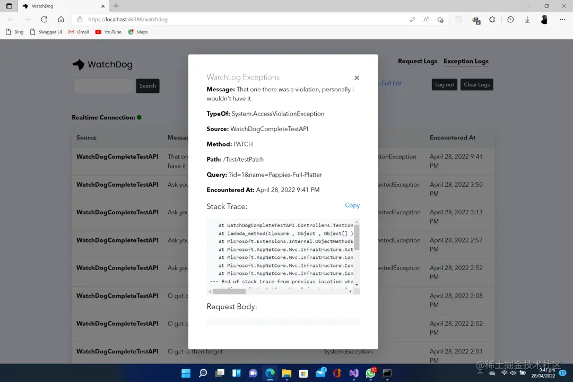Open File Explorer from taskbar
This screenshot has height=382, width=573.
click(x=286, y=373)
